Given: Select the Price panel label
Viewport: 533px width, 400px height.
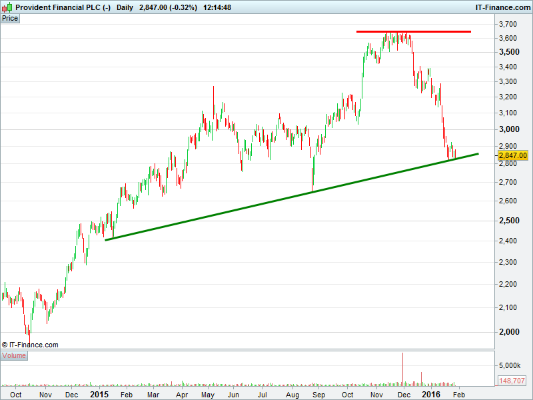Looking at the screenshot, I should tap(10, 19).
